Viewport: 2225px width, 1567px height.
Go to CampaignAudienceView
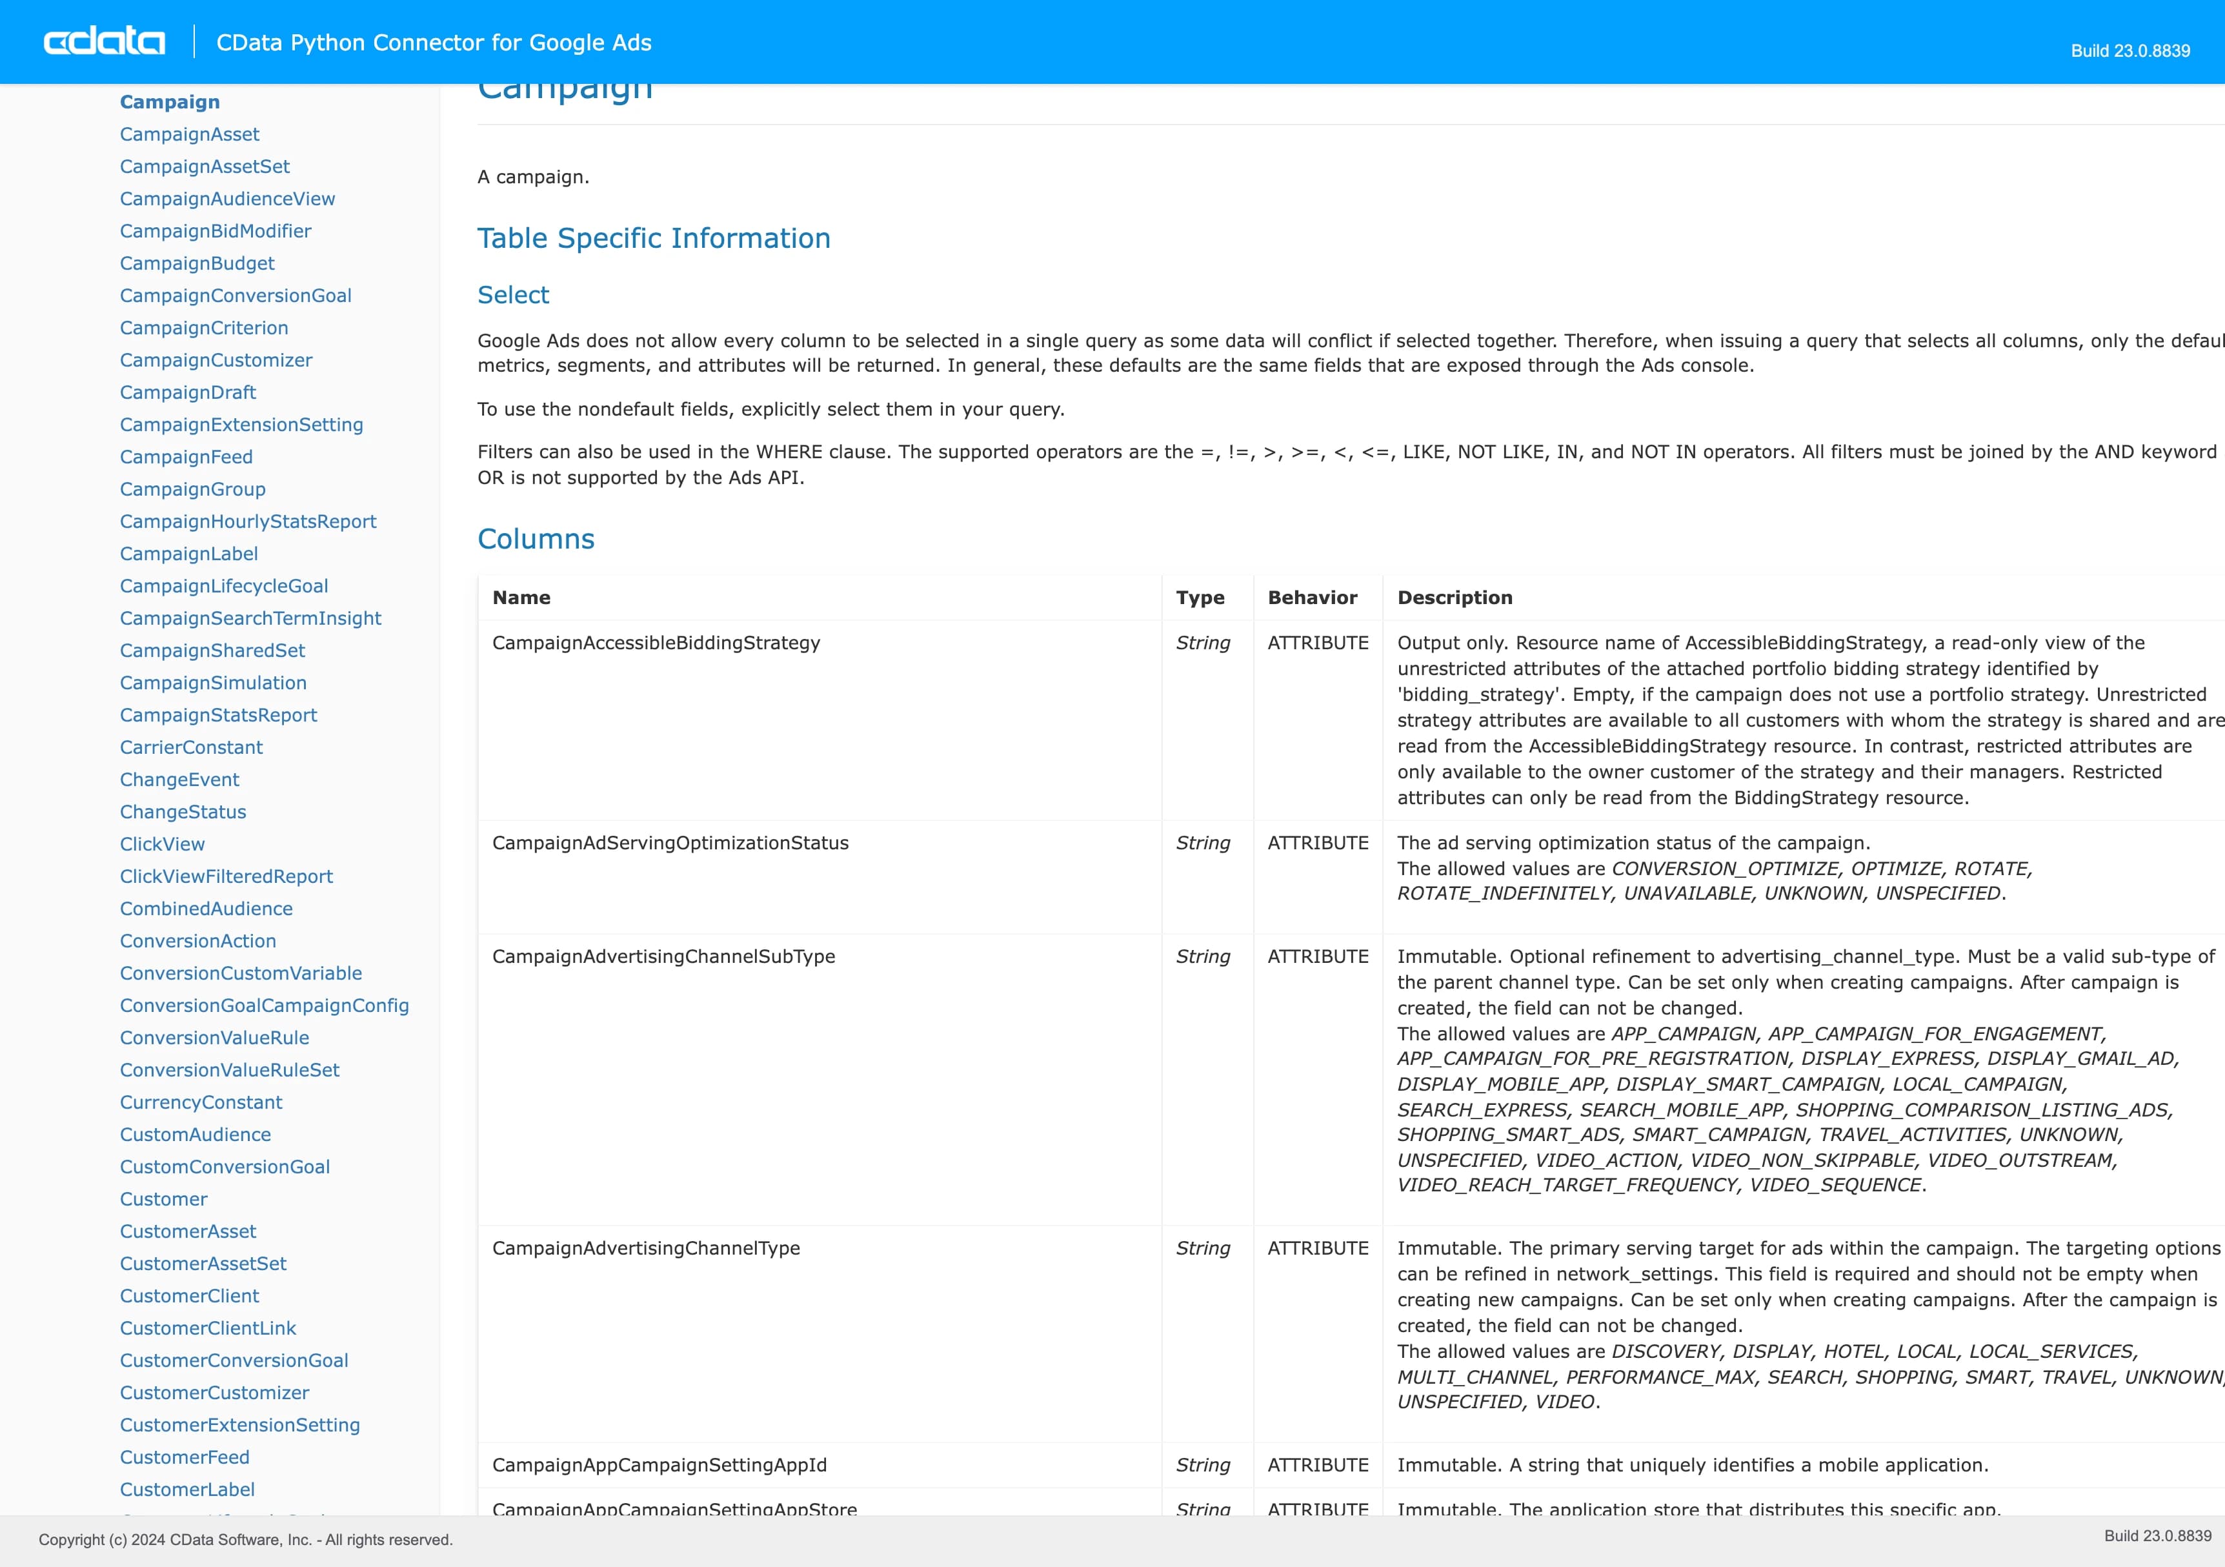click(x=227, y=199)
